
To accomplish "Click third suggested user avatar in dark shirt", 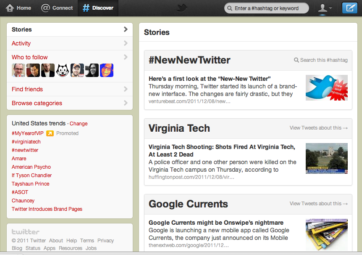I will click(x=48, y=70).
